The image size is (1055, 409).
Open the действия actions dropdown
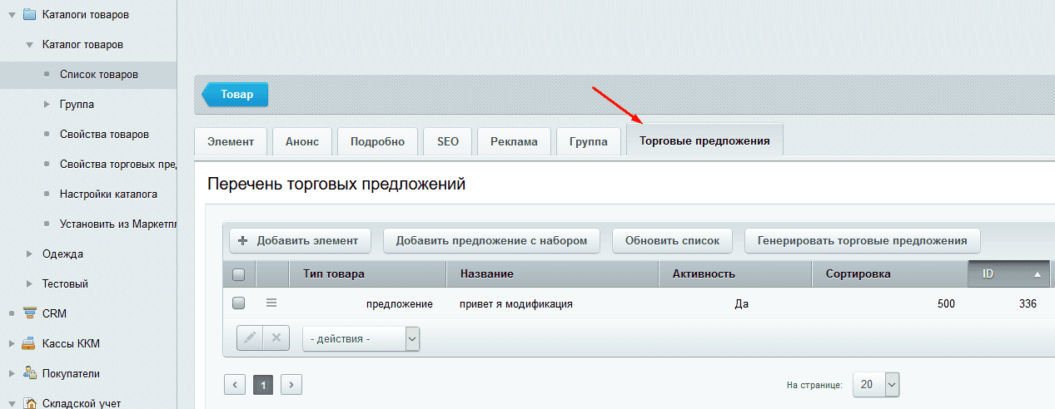coord(361,338)
